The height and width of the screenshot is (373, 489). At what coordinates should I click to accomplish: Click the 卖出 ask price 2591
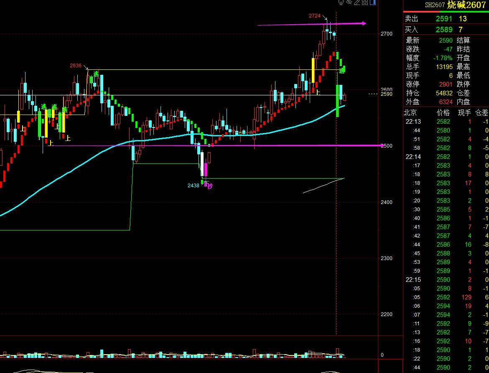444,19
